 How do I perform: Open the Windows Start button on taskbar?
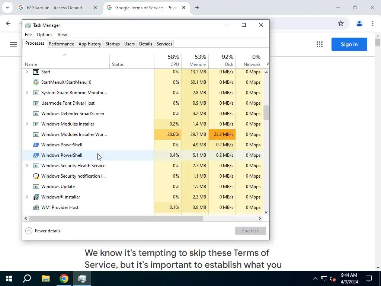9,279
